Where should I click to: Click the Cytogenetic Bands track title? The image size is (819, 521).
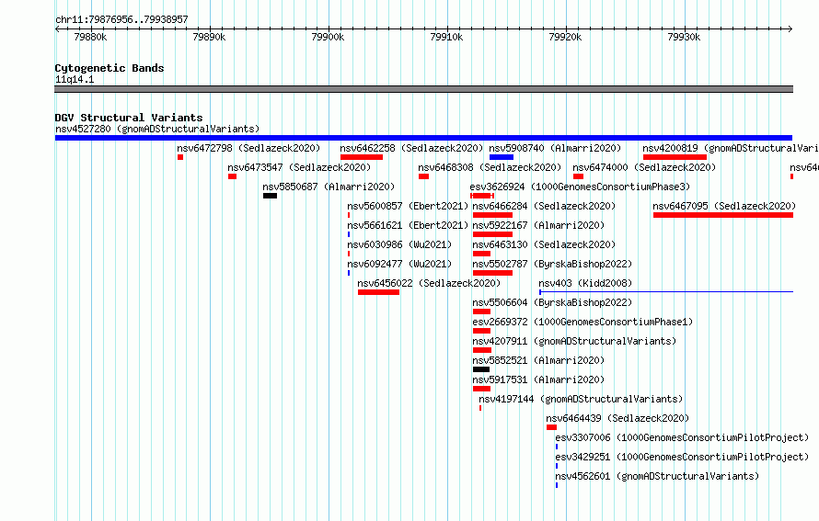coord(110,68)
